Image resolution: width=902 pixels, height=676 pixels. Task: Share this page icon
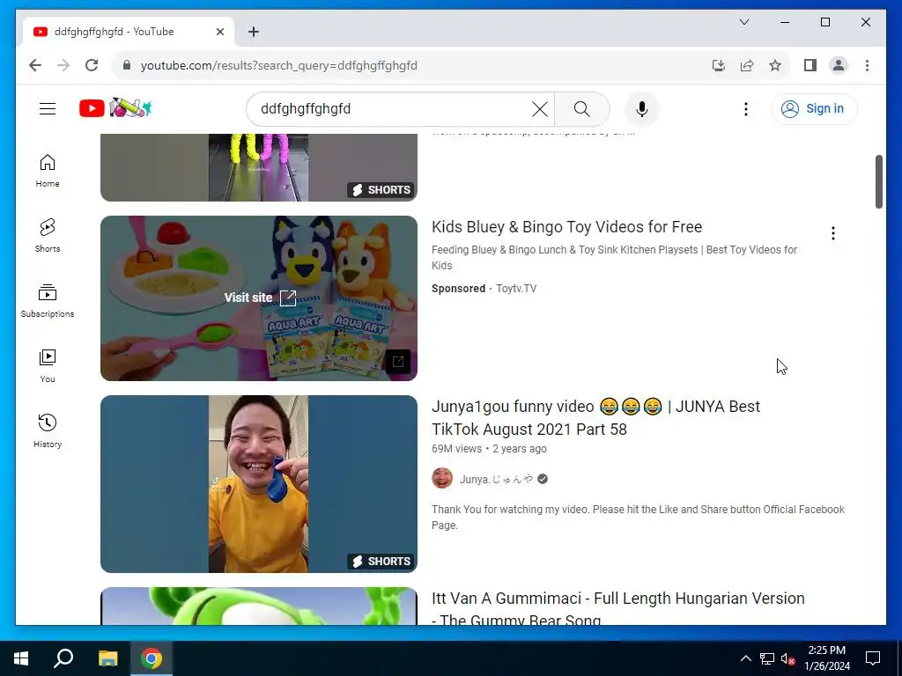pos(747,65)
